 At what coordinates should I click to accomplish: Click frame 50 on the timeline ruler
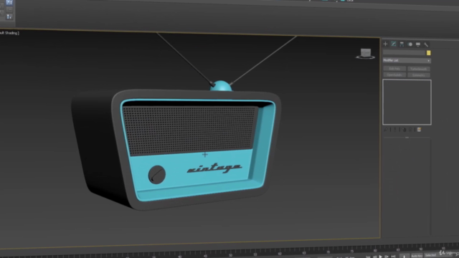231,255
